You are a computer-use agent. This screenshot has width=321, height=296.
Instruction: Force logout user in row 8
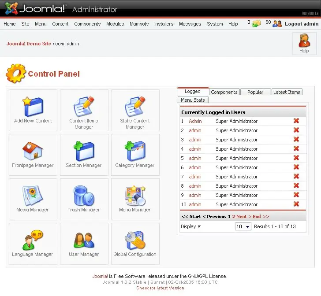click(296, 185)
